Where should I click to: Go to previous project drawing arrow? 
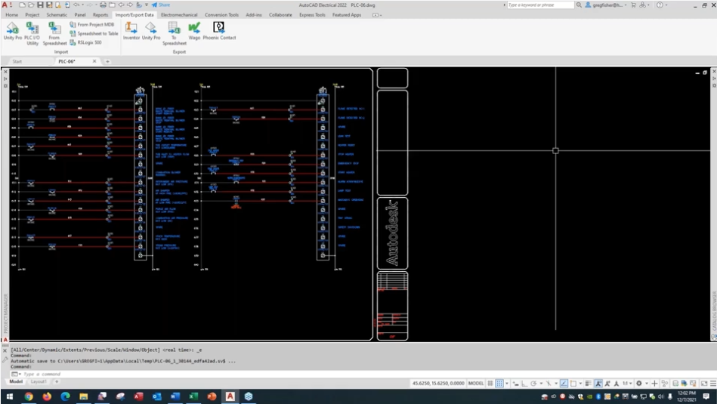point(121,5)
